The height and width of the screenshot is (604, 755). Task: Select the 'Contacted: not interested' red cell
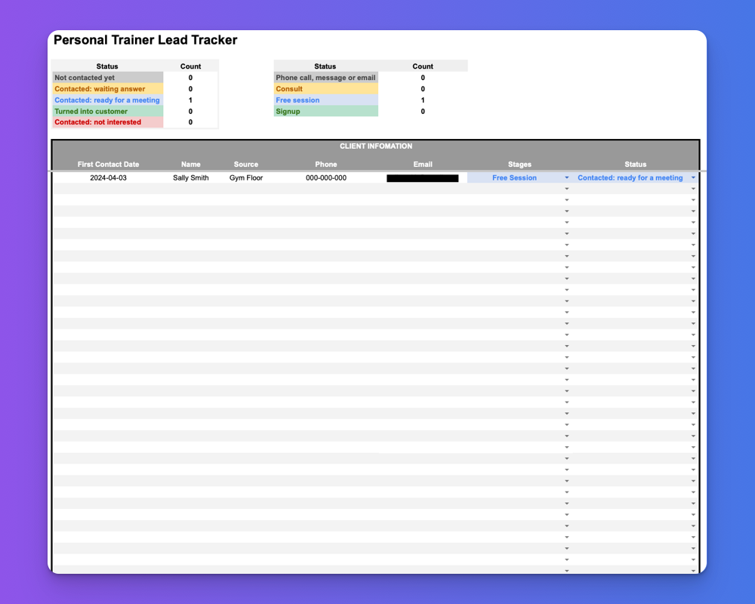107,122
